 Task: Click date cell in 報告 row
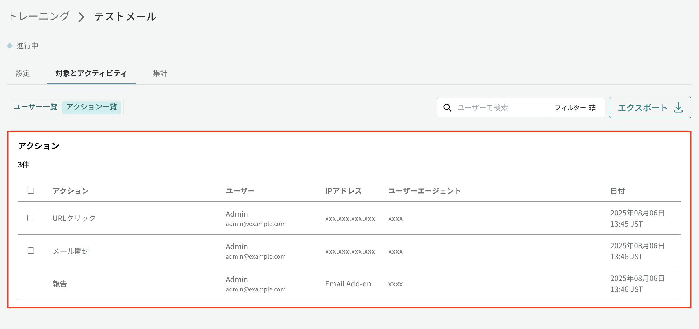(x=637, y=284)
